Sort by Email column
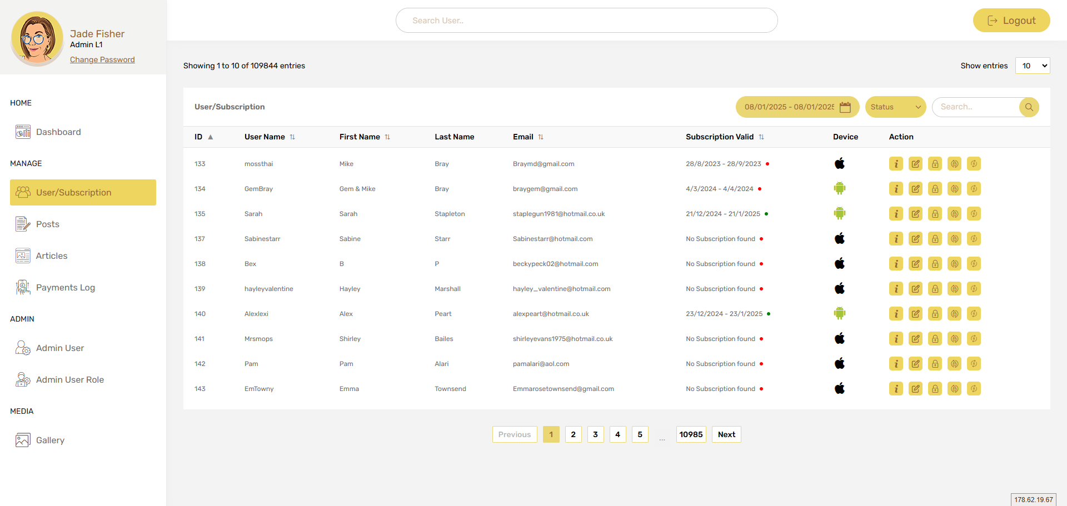The height and width of the screenshot is (506, 1067). click(528, 137)
